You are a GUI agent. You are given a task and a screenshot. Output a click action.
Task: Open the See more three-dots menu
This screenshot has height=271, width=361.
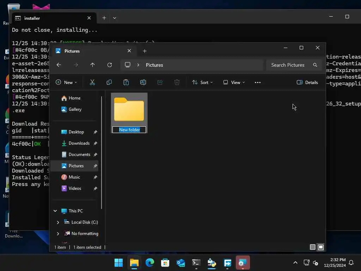click(258, 83)
